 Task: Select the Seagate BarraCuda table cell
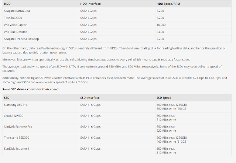17,11
